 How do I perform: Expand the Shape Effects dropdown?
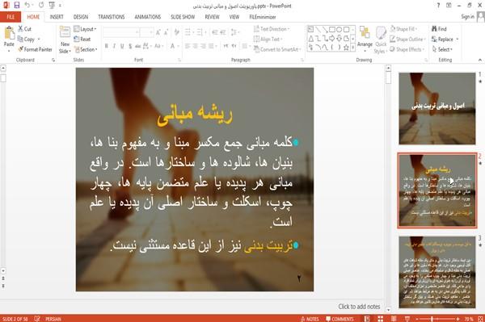pos(407,49)
